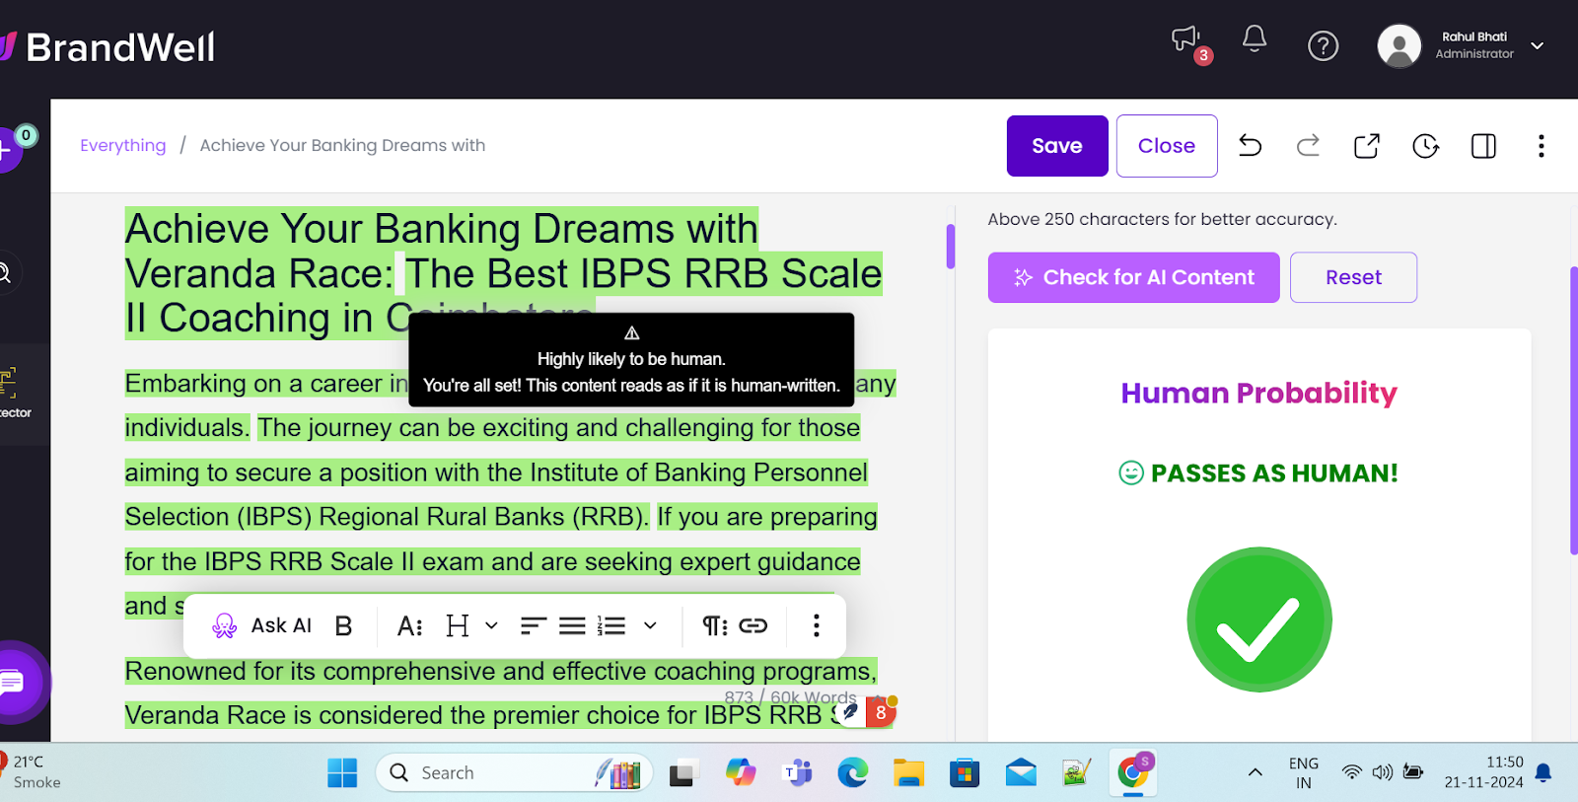Open the notifications bell in header
Viewport: 1578px width, 802px height.
click(x=1255, y=39)
